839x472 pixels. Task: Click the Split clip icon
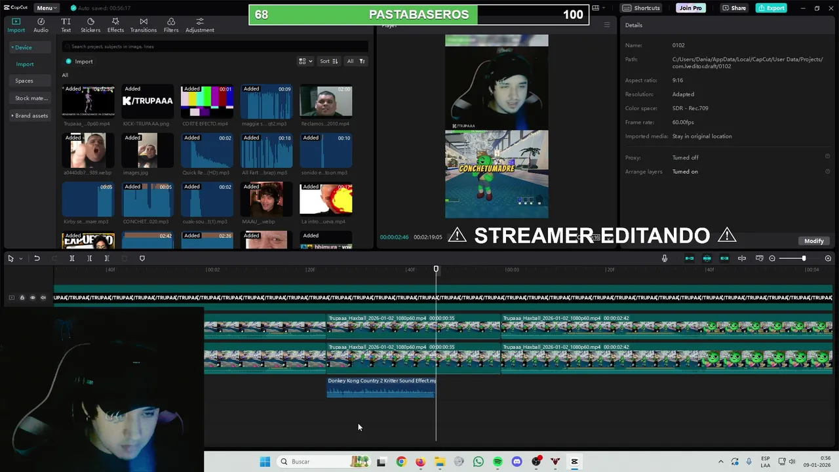click(72, 258)
